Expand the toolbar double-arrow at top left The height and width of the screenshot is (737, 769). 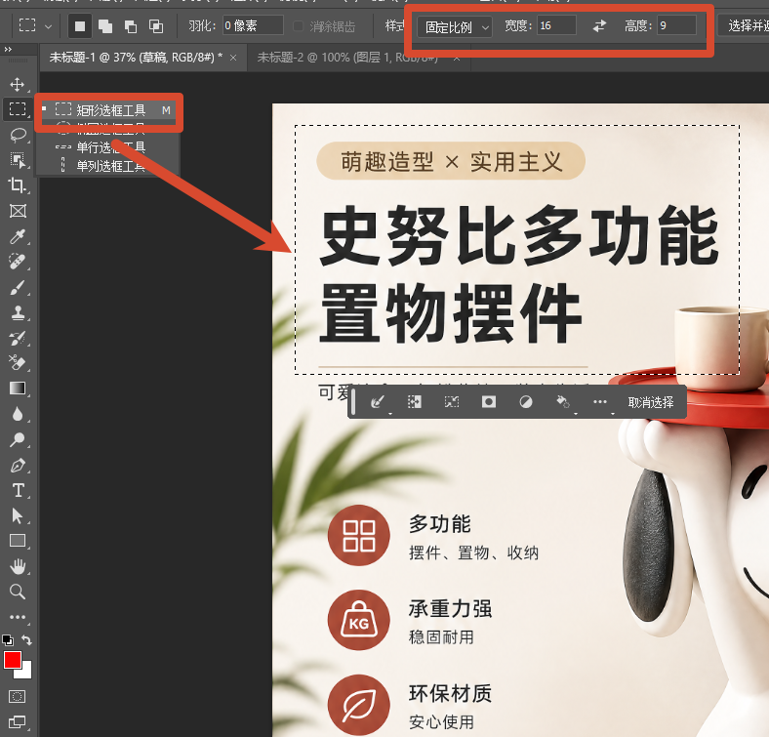8,49
